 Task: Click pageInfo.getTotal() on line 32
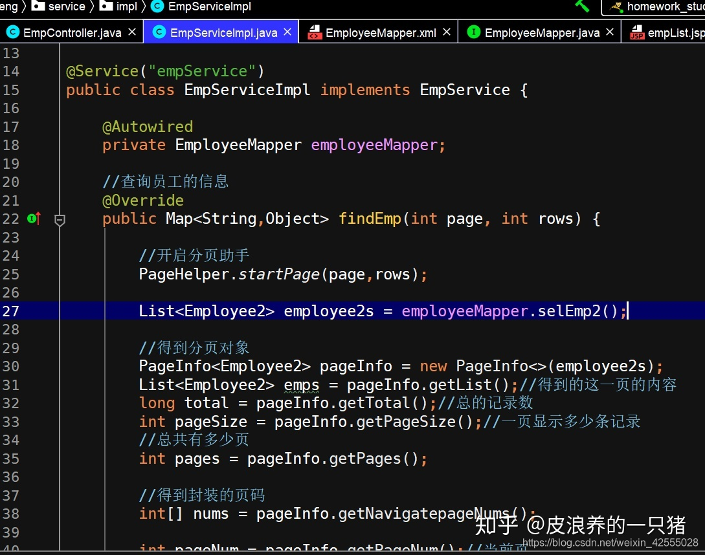click(342, 403)
